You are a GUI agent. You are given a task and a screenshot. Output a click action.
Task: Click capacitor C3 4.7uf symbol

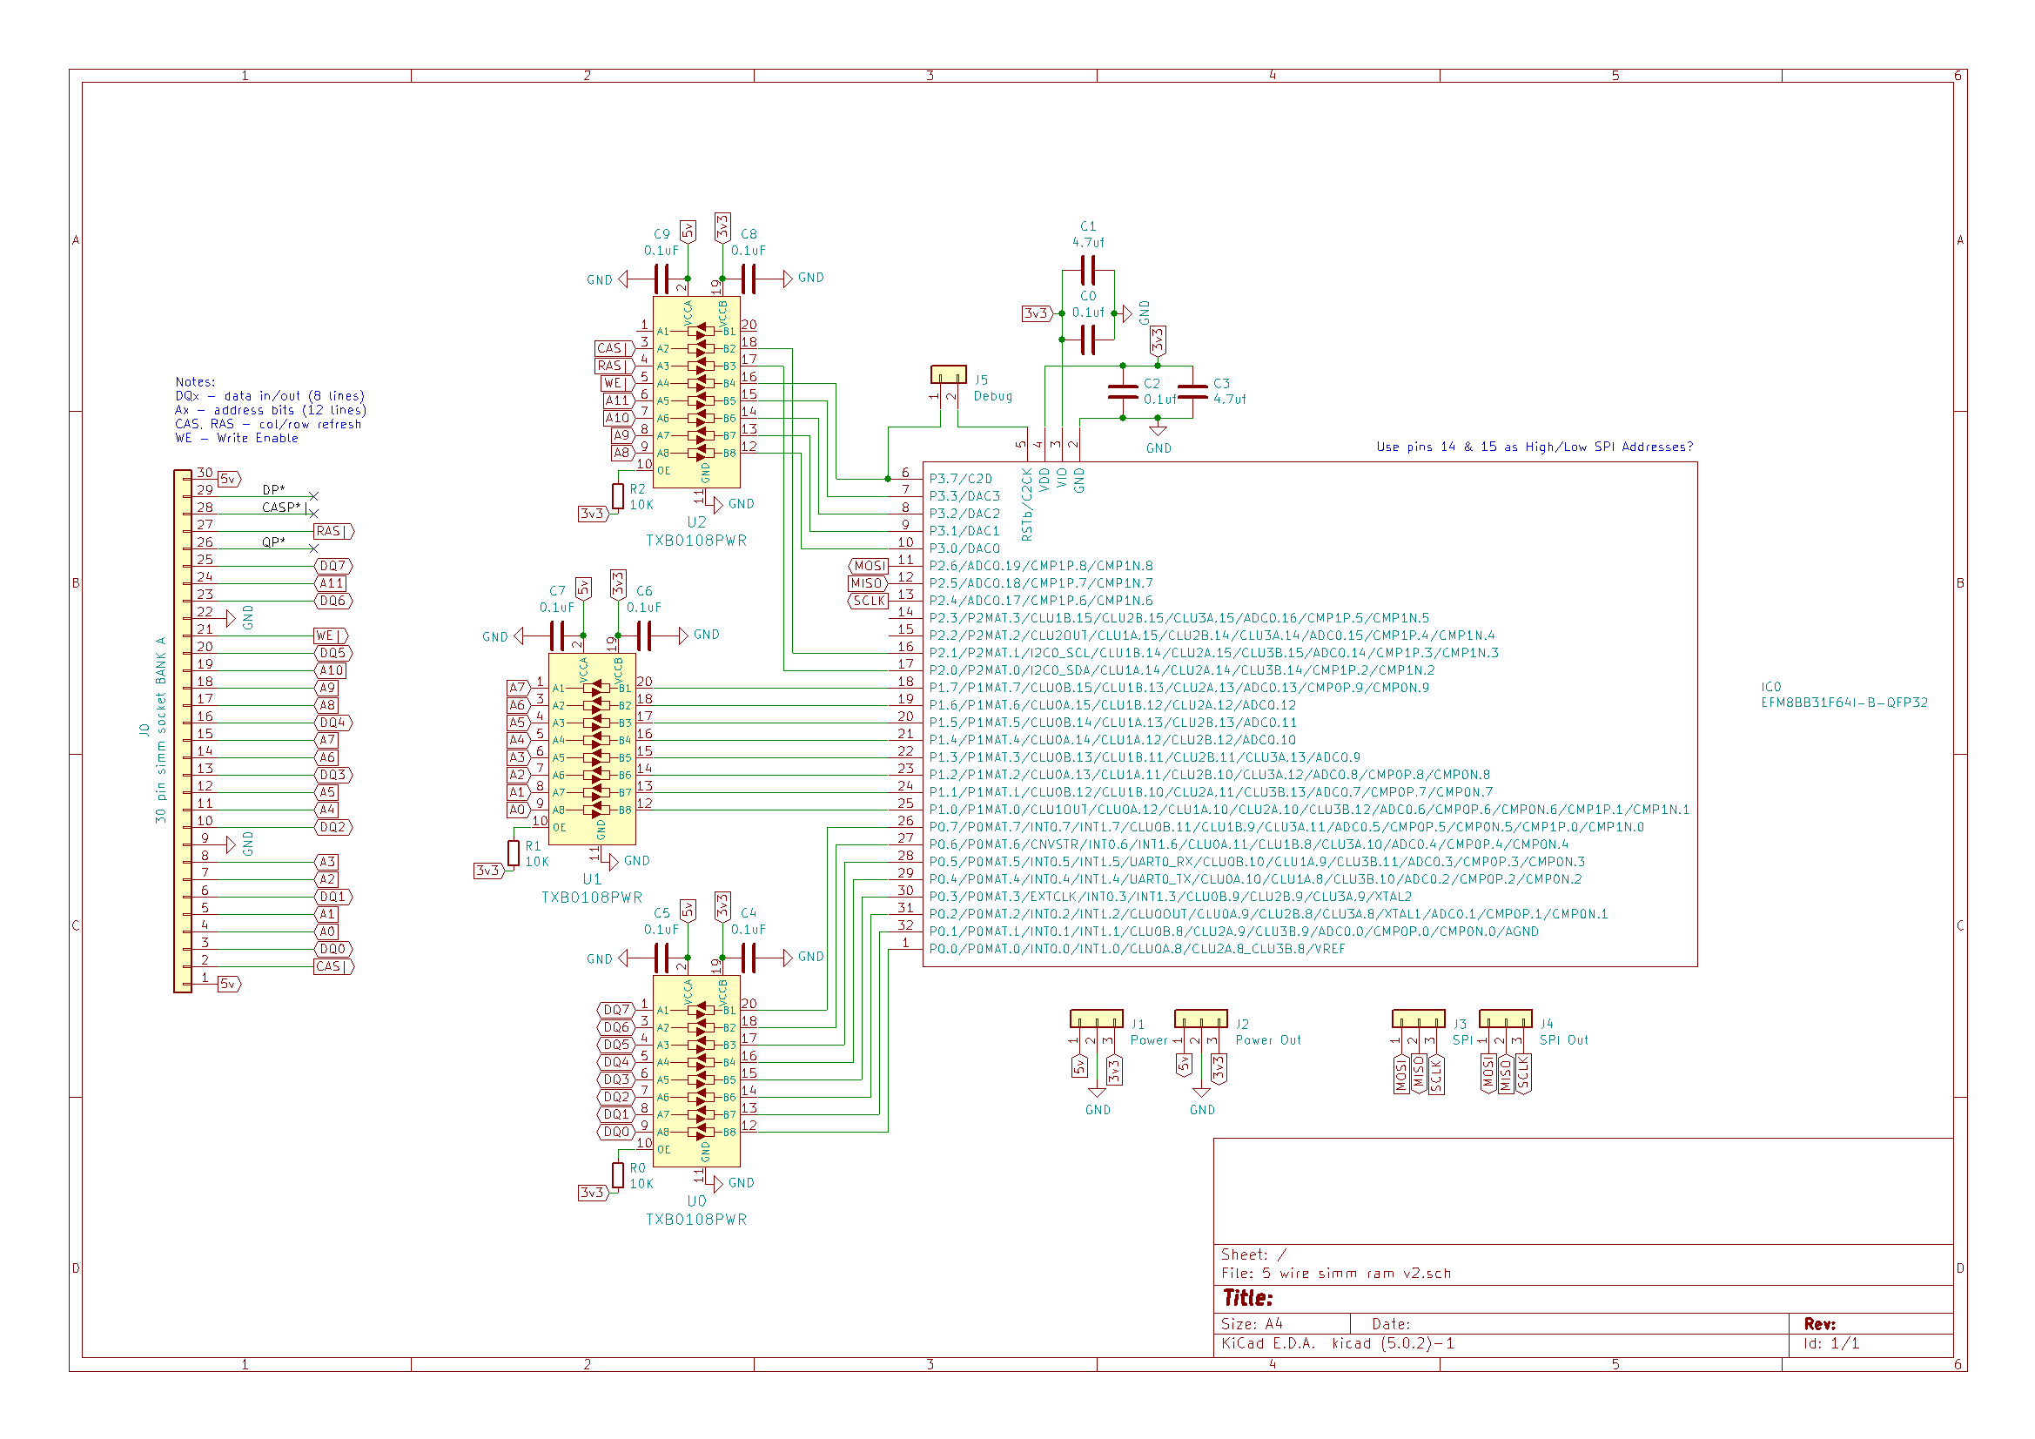pos(1192,391)
